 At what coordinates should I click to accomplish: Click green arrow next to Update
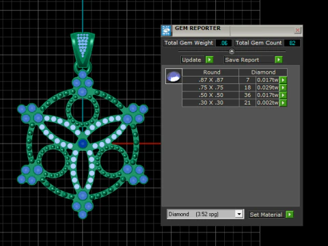(x=209, y=59)
